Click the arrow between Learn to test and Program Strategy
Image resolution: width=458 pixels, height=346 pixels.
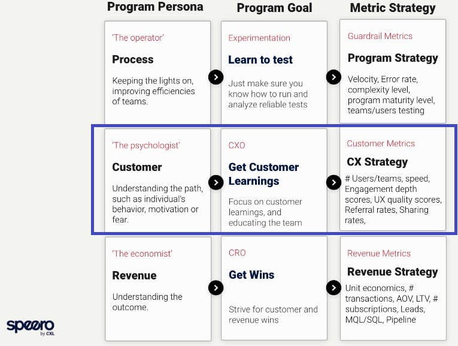click(333, 77)
